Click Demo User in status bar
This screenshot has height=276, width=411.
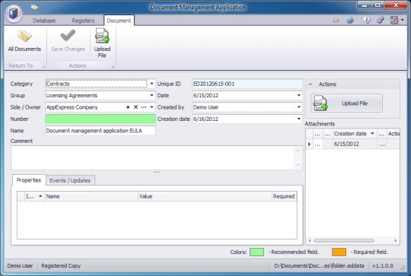pos(21,265)
